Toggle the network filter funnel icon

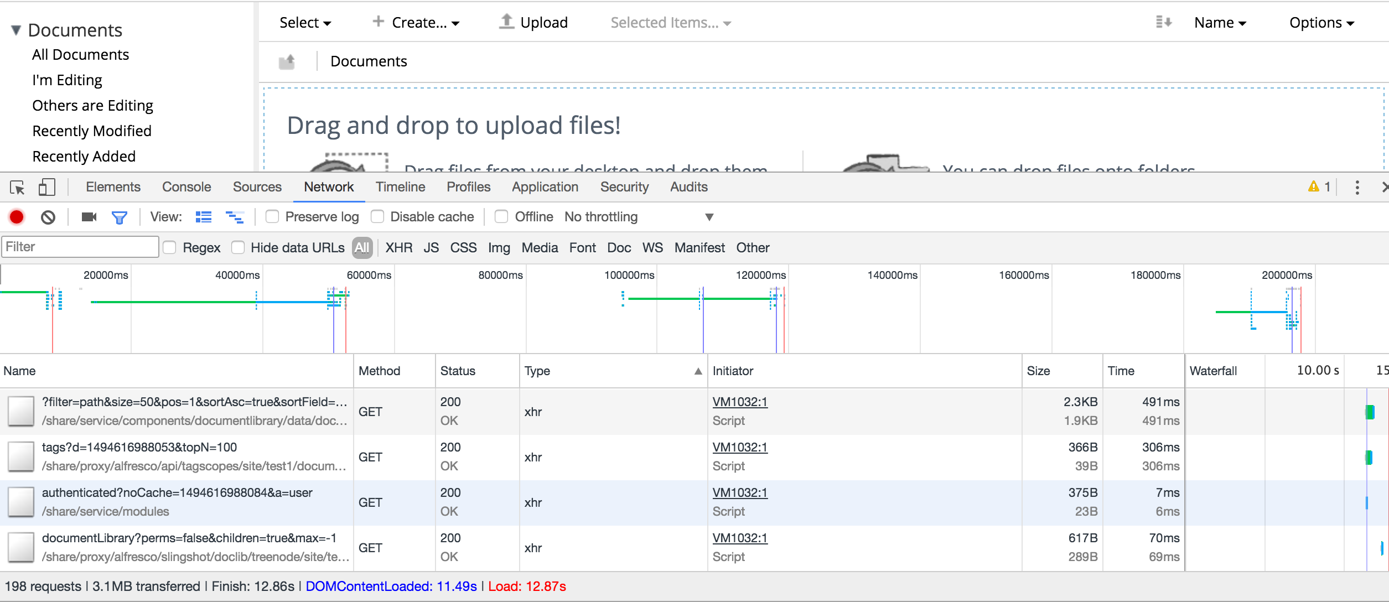coord(119,217)
